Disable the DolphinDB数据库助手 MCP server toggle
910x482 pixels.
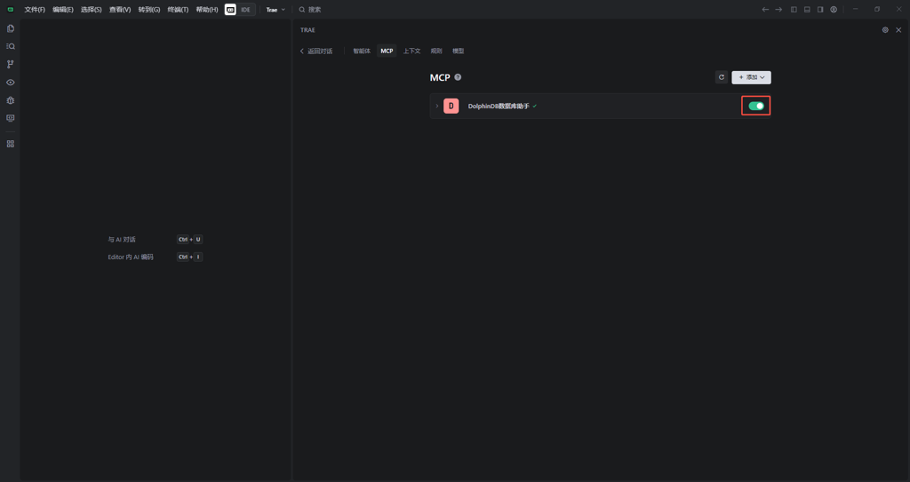pos(756,106)
